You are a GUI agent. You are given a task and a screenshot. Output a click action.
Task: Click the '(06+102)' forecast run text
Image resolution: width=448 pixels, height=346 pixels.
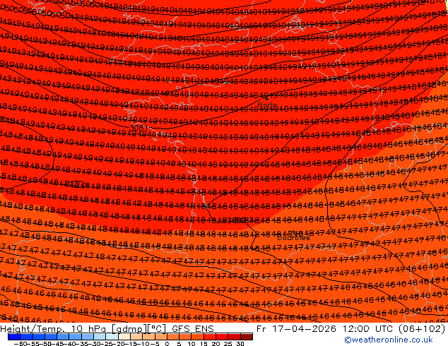[422, 328]
